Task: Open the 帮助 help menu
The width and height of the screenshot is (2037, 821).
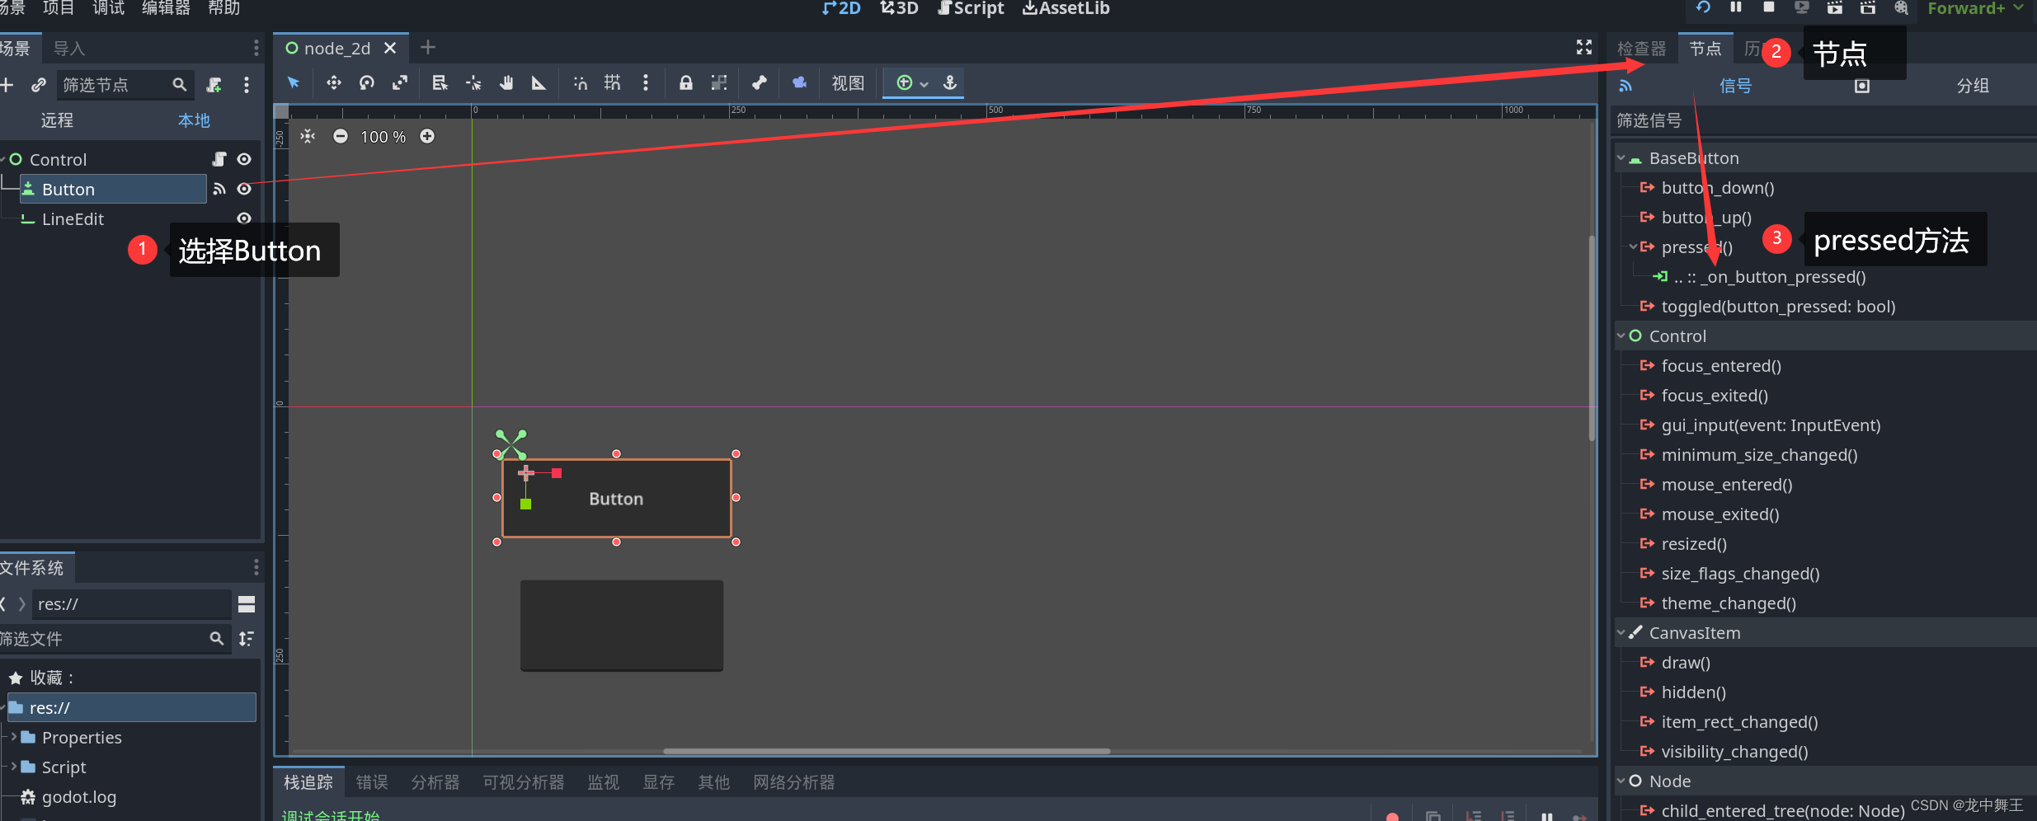Action: 224,8
